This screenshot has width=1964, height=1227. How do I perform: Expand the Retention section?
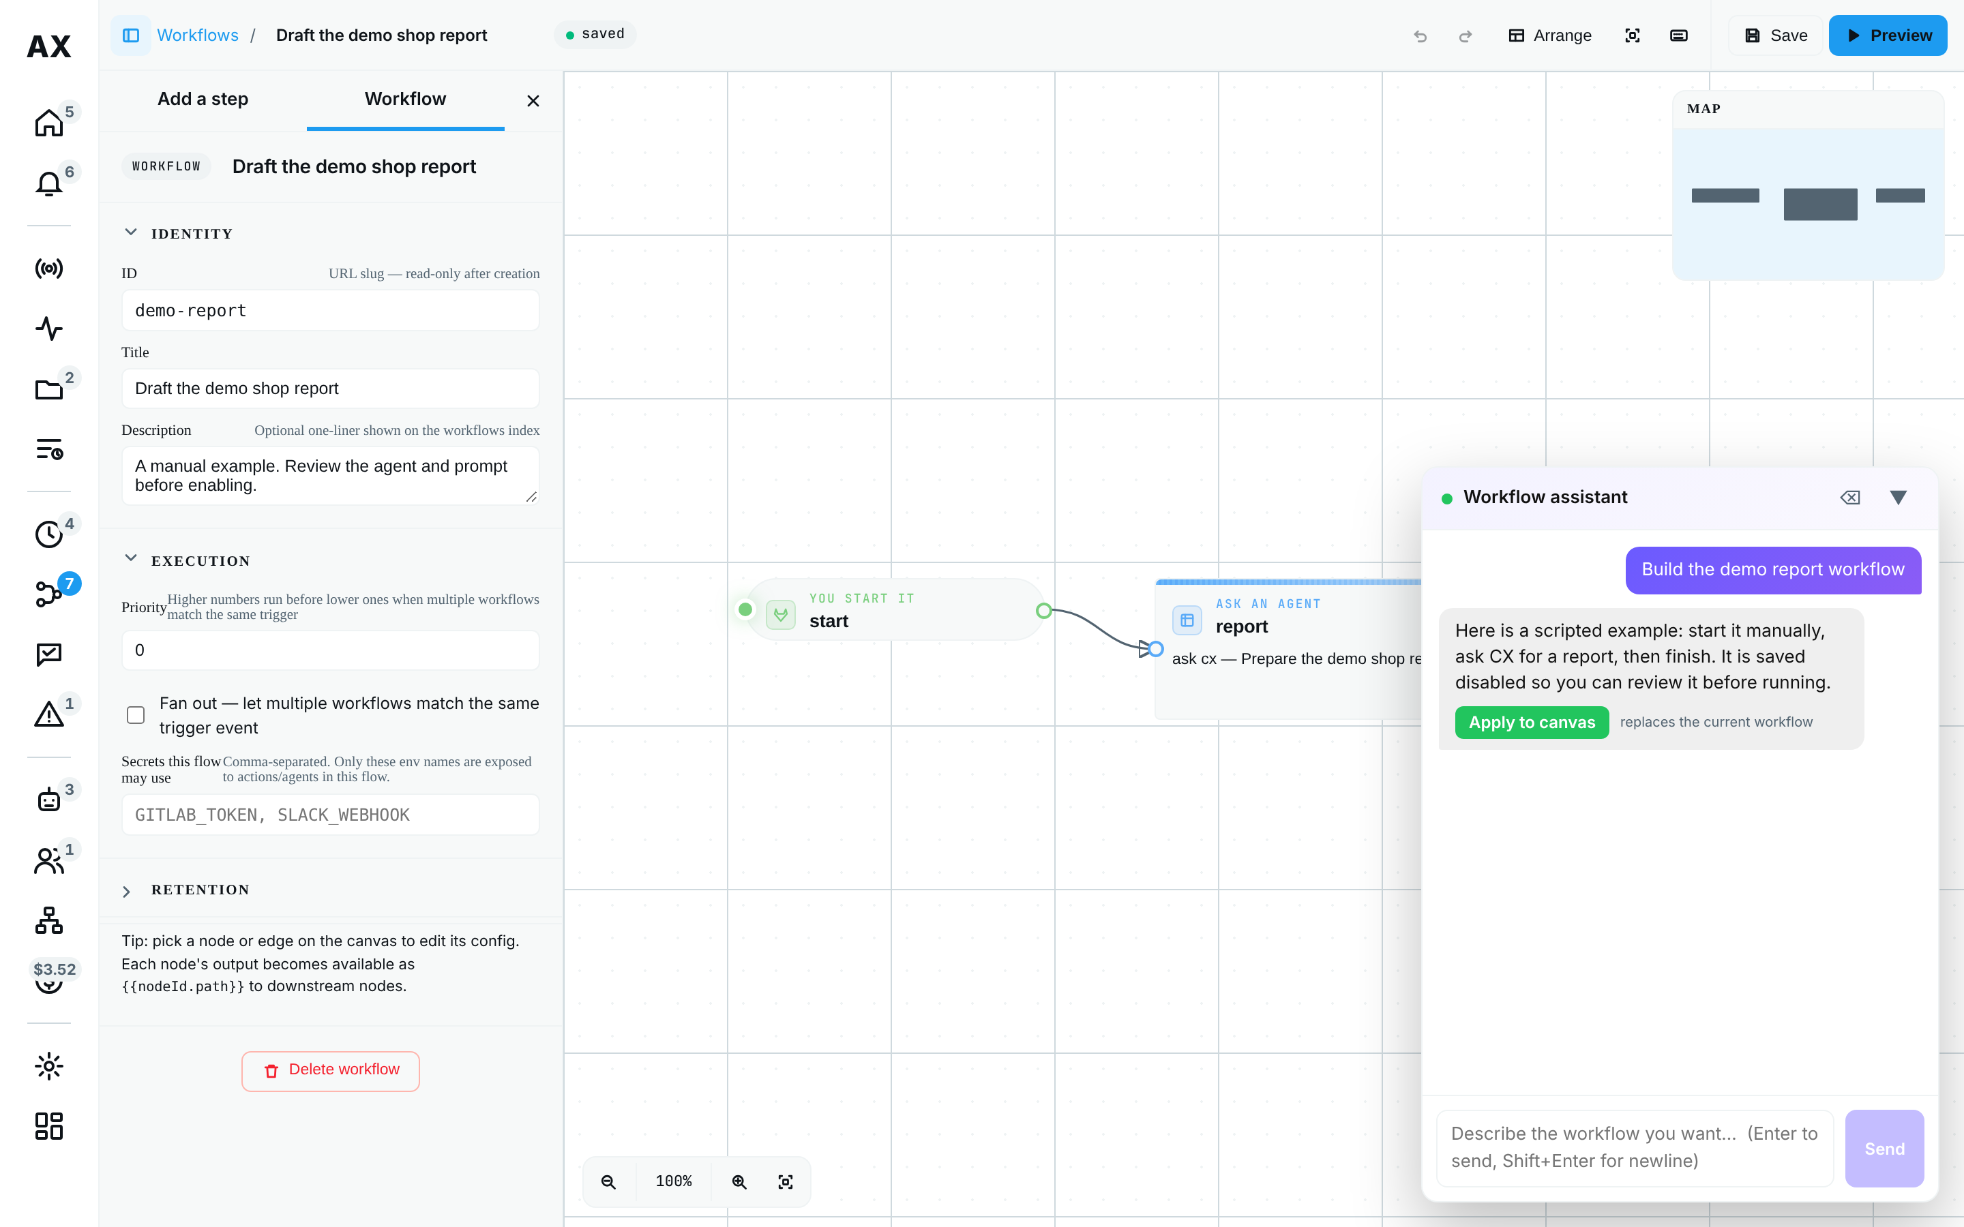tap(127, 891)
